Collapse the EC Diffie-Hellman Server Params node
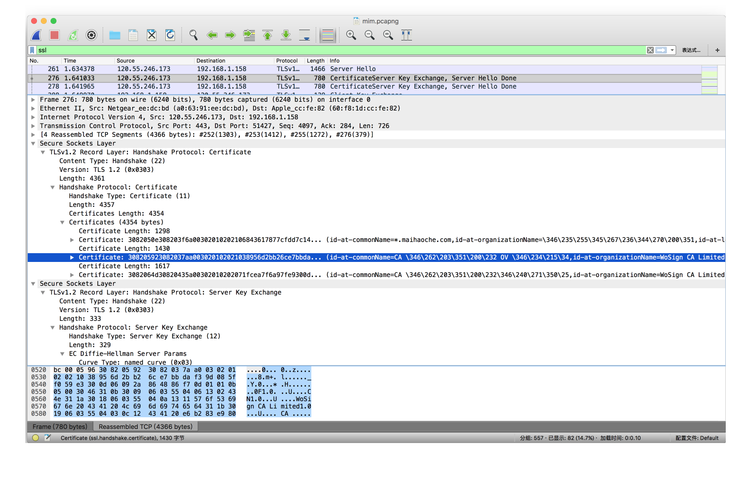The width and height of the screenshot is (753, 482). pos(62,354)
